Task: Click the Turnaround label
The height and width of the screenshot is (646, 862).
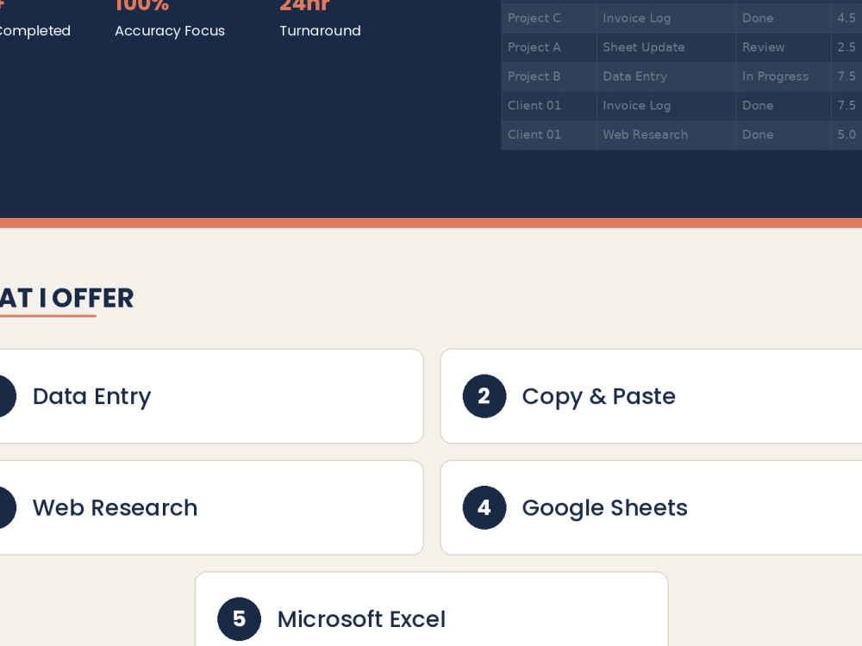Action: click(320, 31)
